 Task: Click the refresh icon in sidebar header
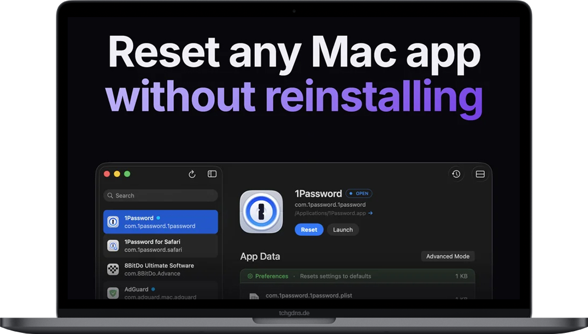pos(192,174)
